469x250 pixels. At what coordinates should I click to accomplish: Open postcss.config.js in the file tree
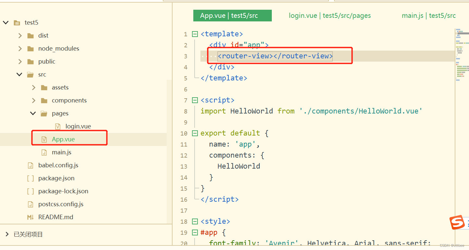tap(61, 204)
